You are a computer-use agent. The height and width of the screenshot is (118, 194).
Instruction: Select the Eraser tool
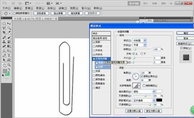click(4, 46)
